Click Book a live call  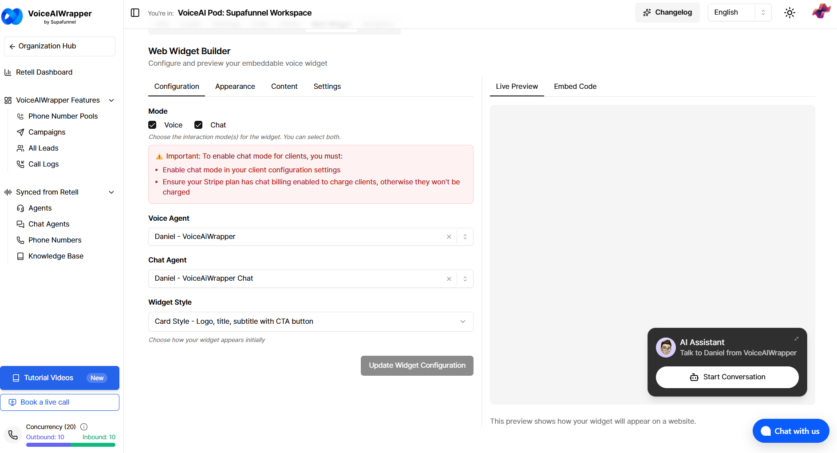coord(59,402)
